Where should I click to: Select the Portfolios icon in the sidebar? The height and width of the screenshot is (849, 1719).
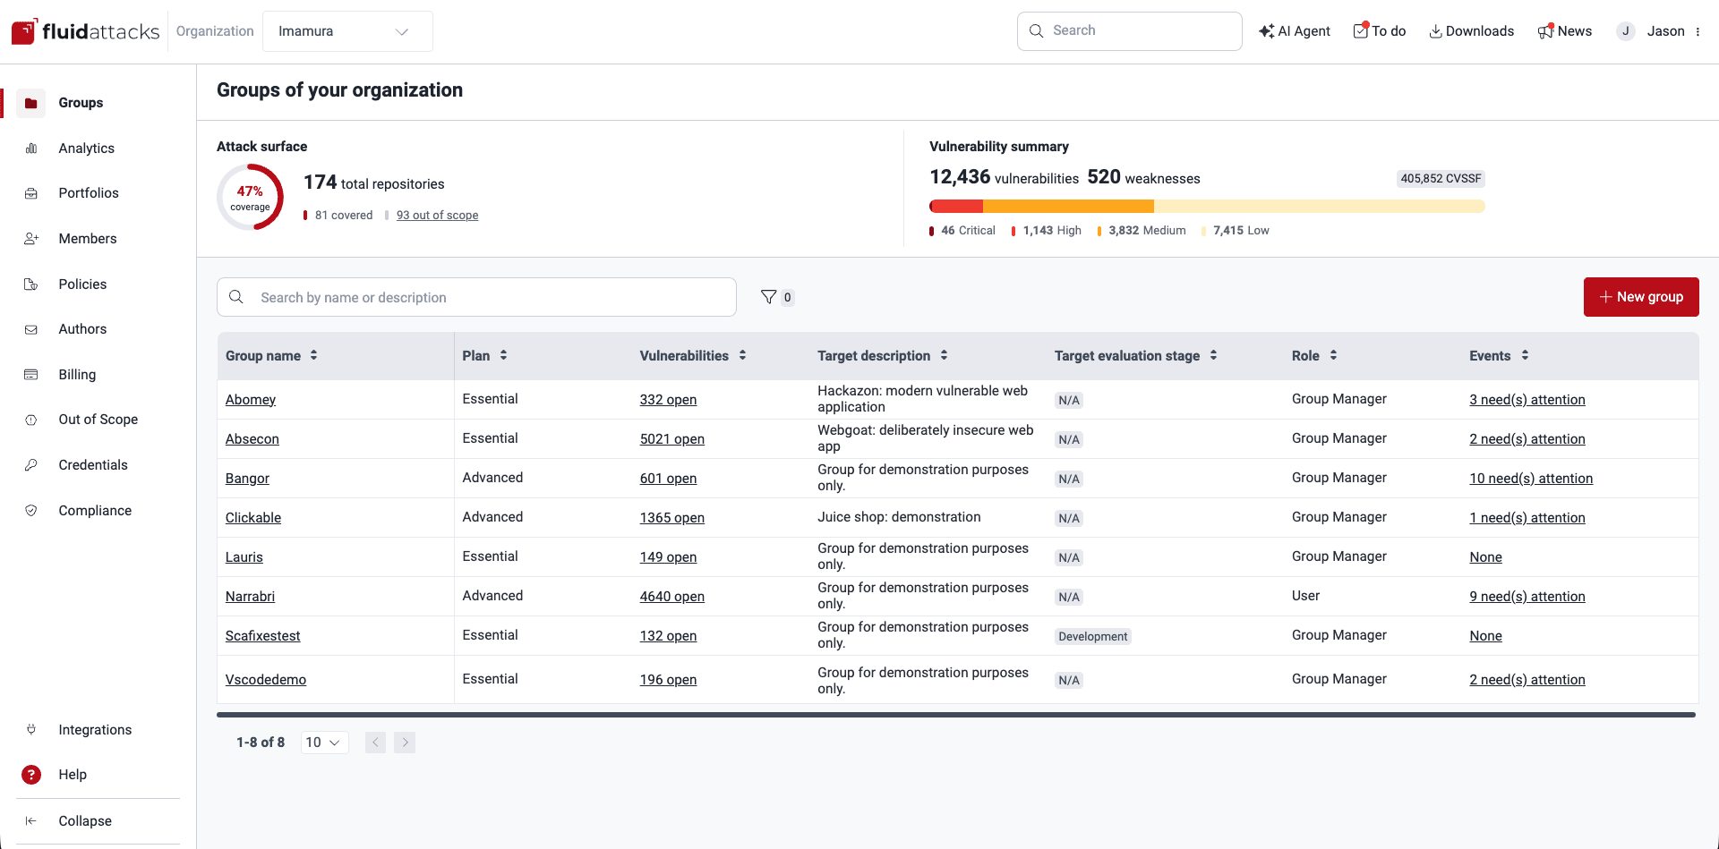tap(31, 193)
